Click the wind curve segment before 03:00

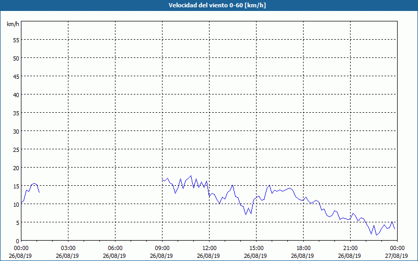pos(30,193)
